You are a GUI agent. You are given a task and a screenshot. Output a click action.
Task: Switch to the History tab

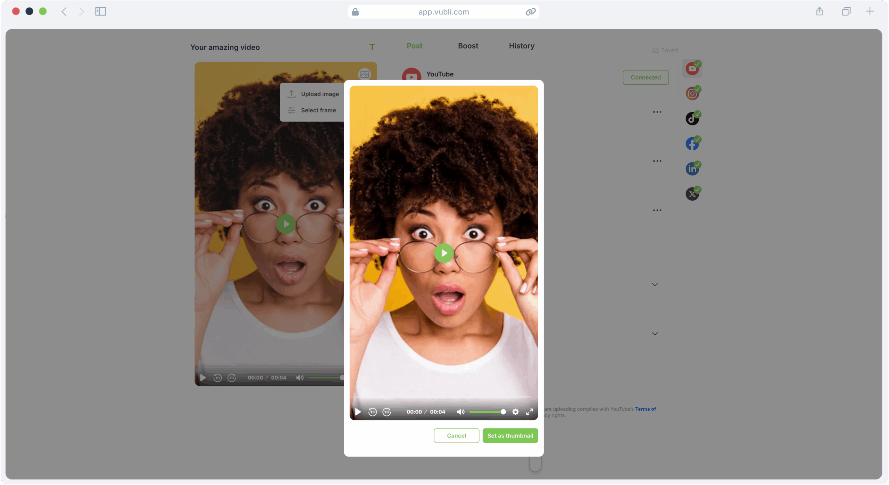click(x=521, y=46)
